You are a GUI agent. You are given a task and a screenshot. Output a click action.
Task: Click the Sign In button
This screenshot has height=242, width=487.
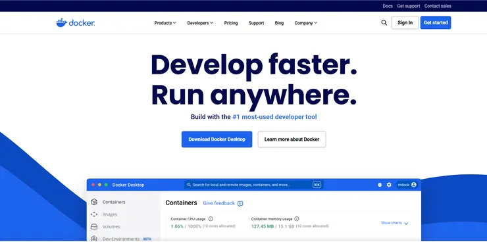click(405, 22)
